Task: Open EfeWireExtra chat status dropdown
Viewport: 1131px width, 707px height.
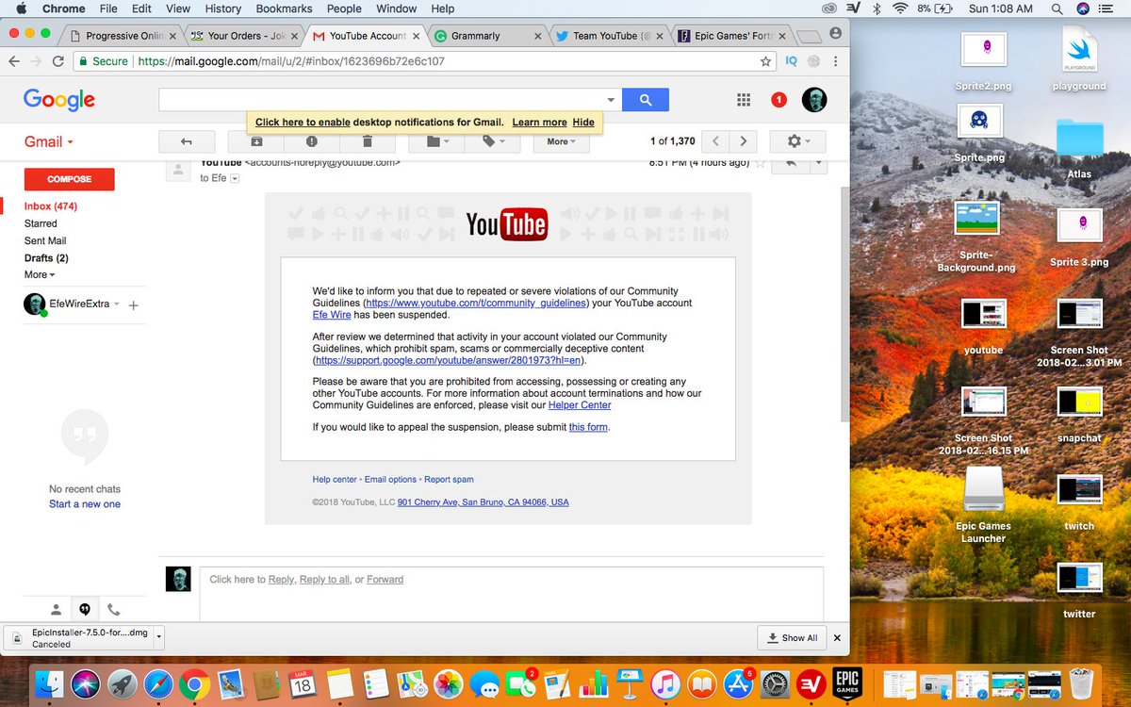Action: coord(117,304)
